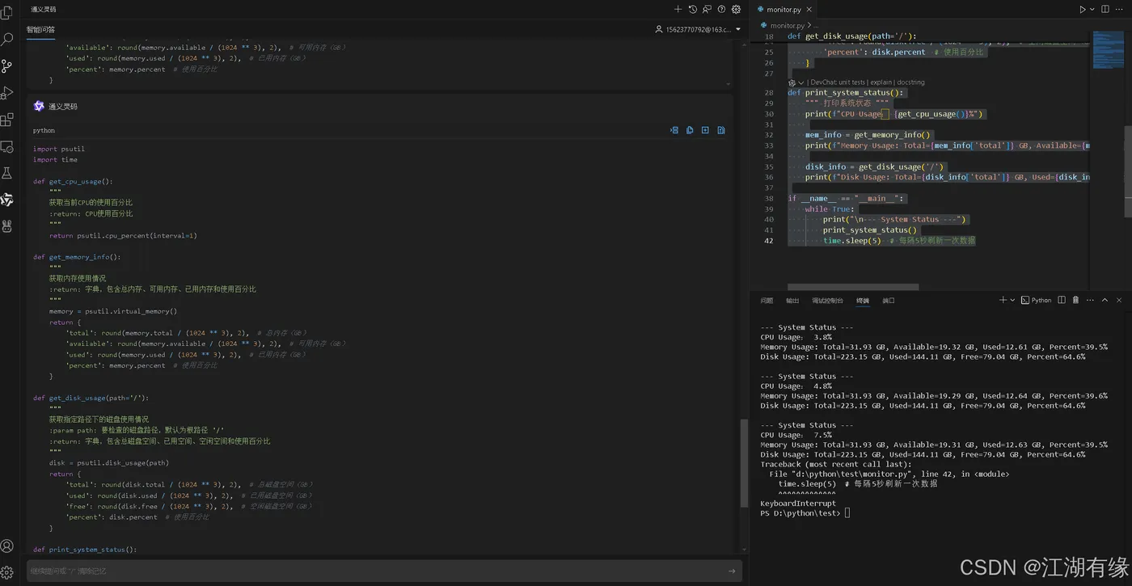1132x586 pixels.
Task: Open the Manage gear at bottom left
Action: coord(7,572)
